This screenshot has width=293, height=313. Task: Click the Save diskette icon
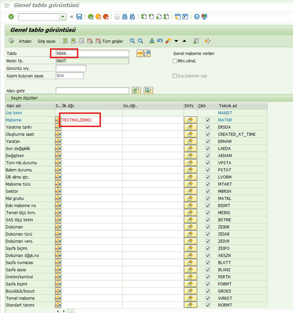coord(79,16)
